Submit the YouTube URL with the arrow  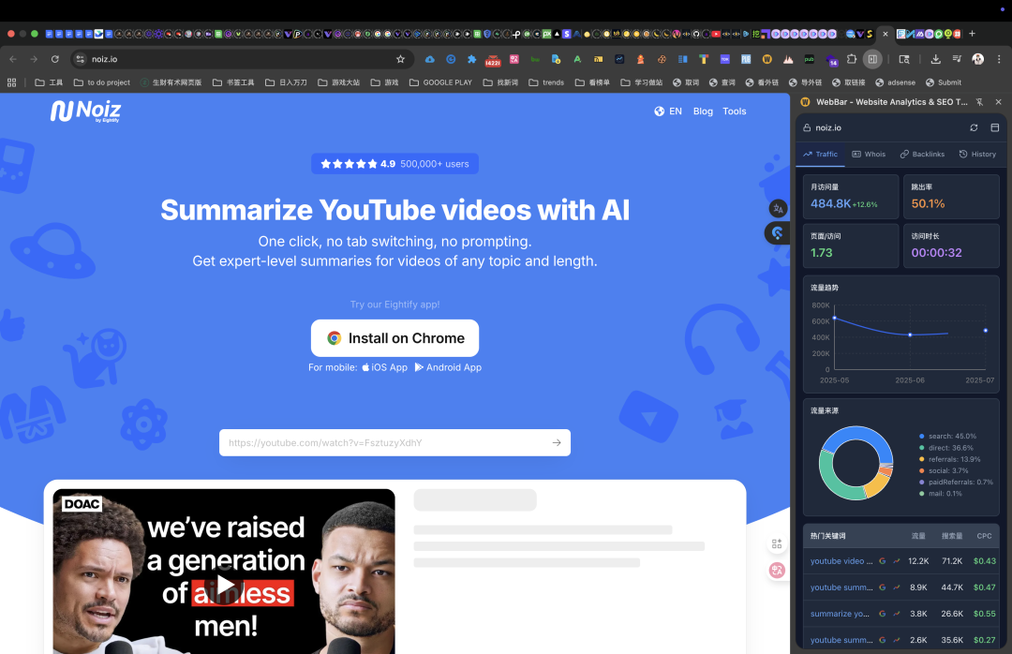click(x=557, y=442)
